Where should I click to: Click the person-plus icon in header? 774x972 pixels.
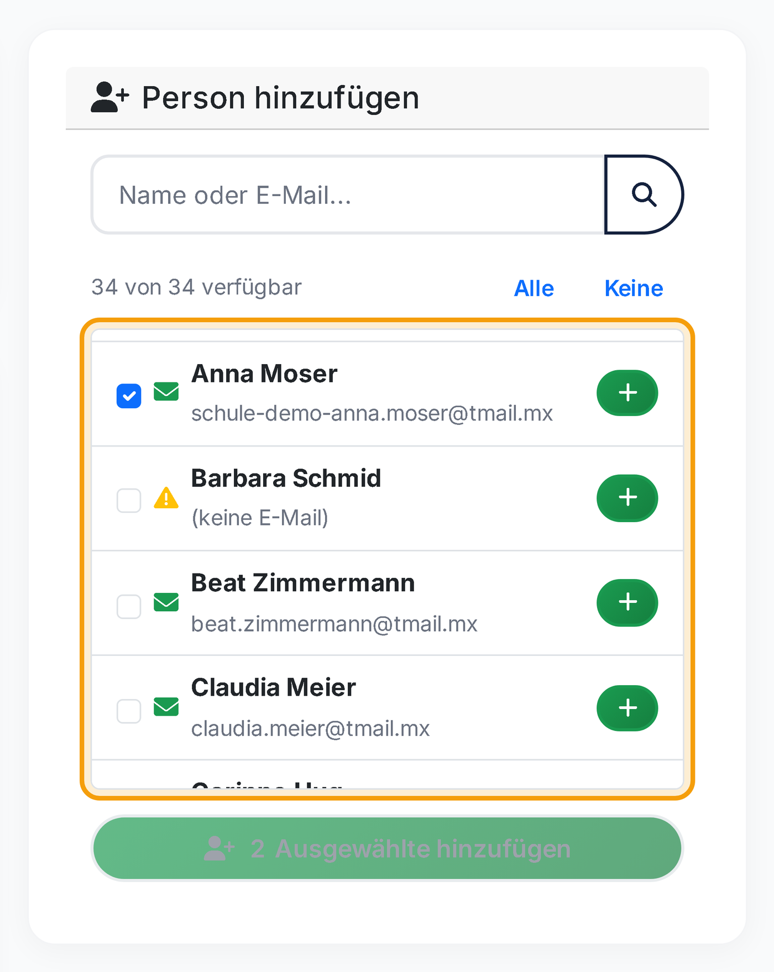[110, 97]
